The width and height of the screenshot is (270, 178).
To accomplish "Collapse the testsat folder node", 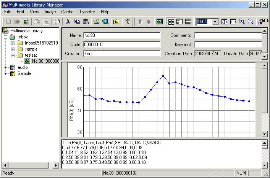I will (13, 55).
